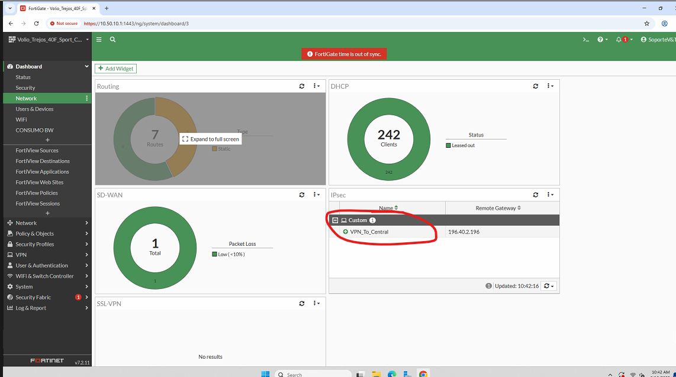Open a new browser tab
Image resolution: width=676 pixels, height=377 pixels.
(x=107, y=8)
